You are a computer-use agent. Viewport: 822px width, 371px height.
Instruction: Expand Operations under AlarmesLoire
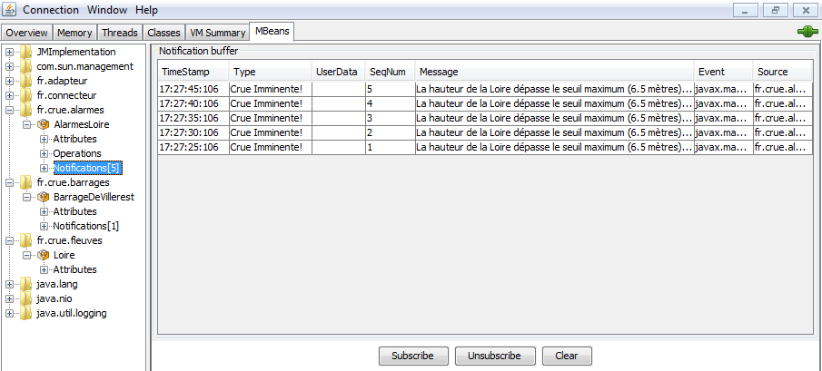tap(45, 153)
